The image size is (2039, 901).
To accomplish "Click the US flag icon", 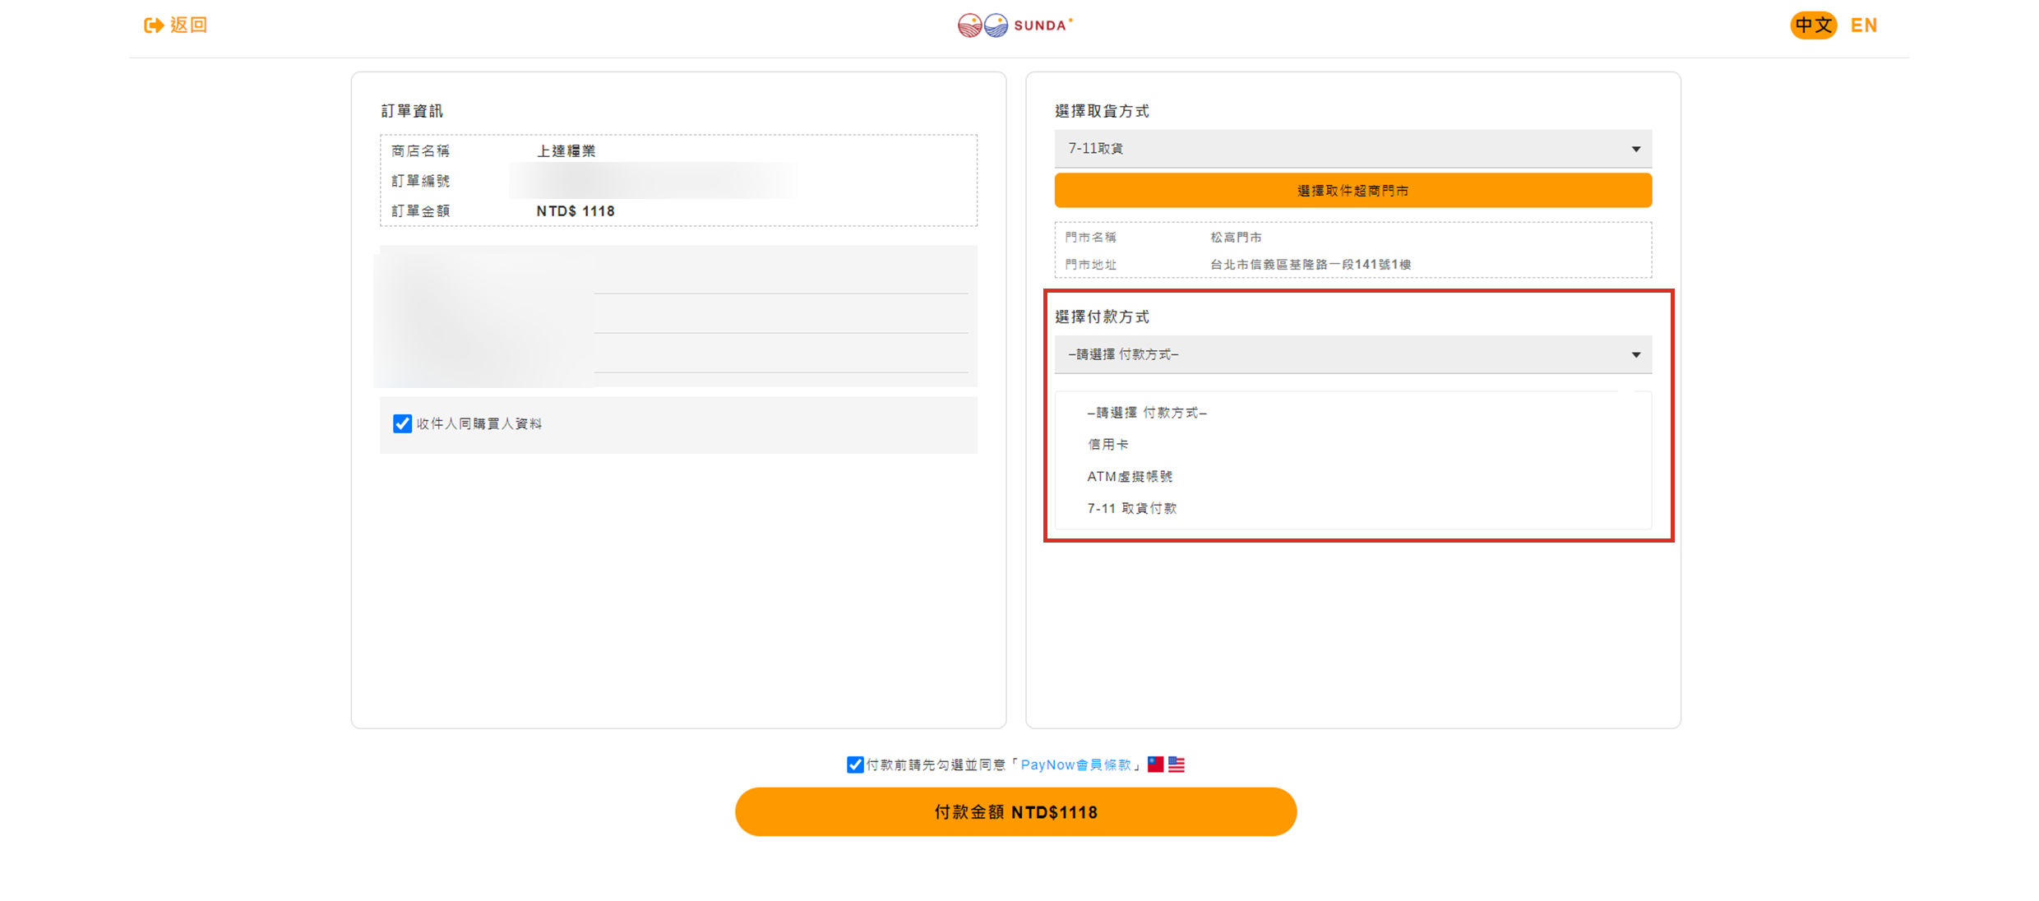I will tap(1177, 764).
